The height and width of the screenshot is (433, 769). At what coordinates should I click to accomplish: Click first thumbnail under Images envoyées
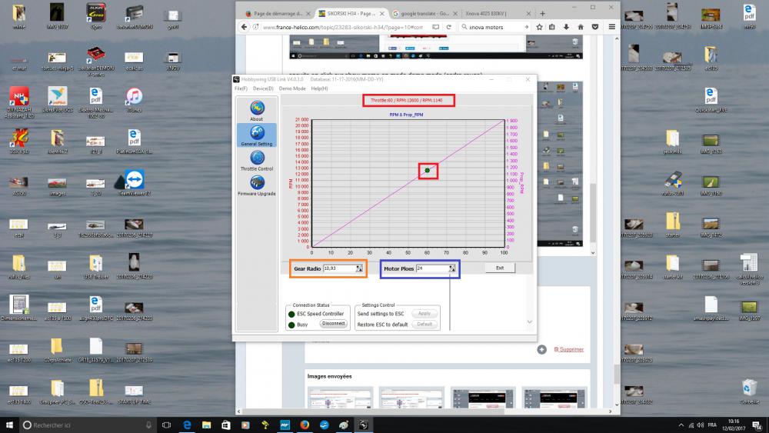coord(341,398)
